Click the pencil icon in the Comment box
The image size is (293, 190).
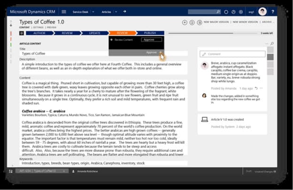tap(204, 54)
